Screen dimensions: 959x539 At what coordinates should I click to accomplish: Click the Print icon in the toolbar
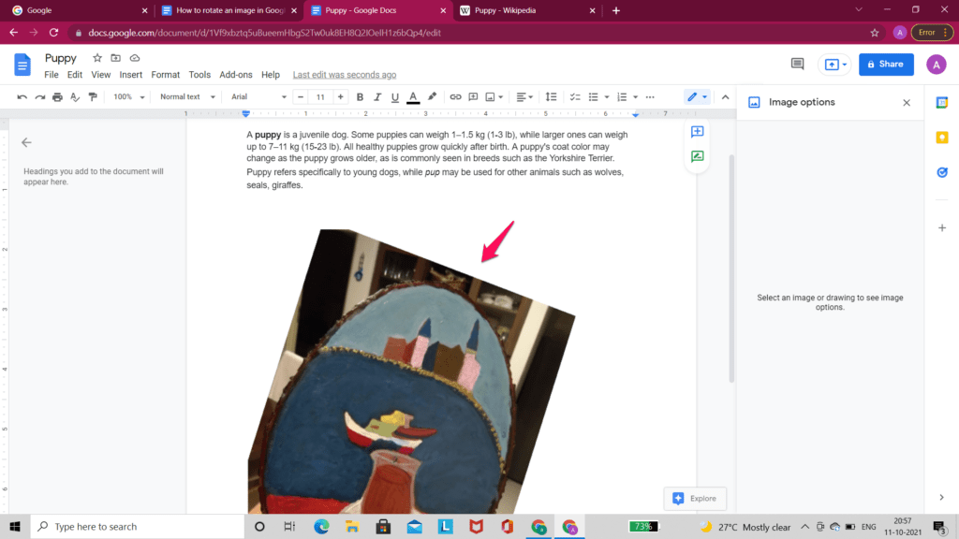point(56,96)
